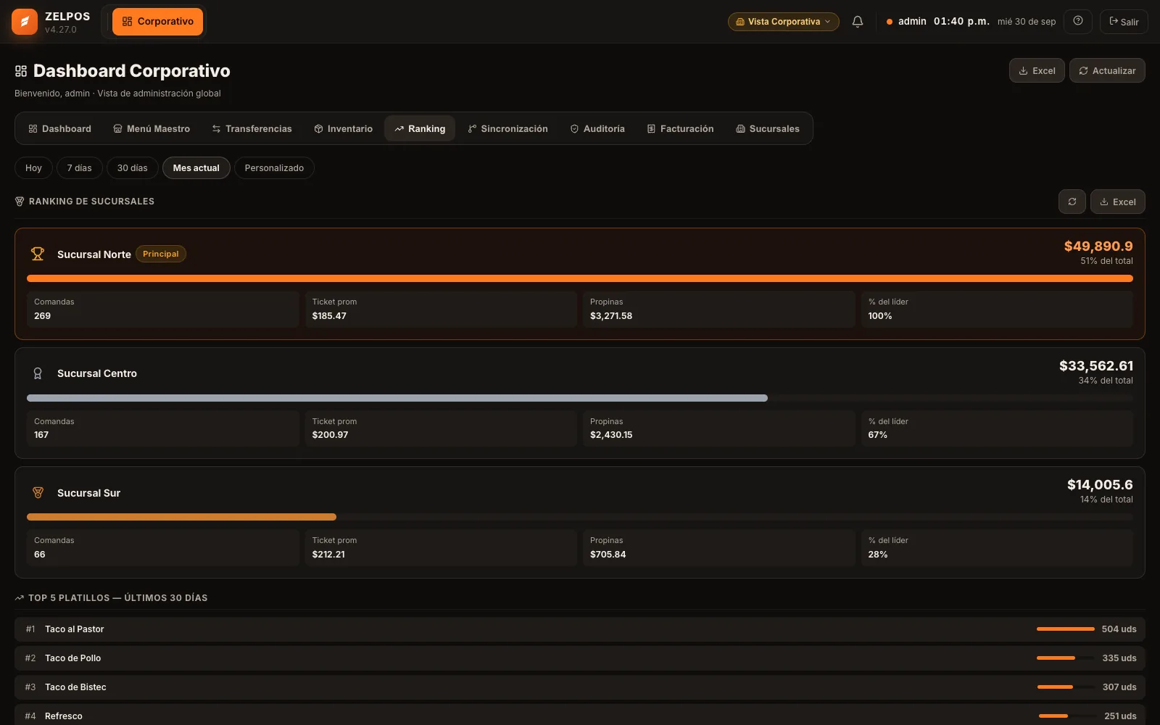The height and width of the screenshot is (725, 1160).
Task: Click the Ranking de Sucursales header icon
Action: 20,202
